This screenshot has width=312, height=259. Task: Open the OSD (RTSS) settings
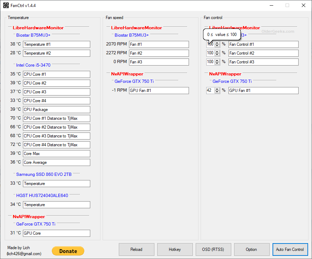pos(213,249)
